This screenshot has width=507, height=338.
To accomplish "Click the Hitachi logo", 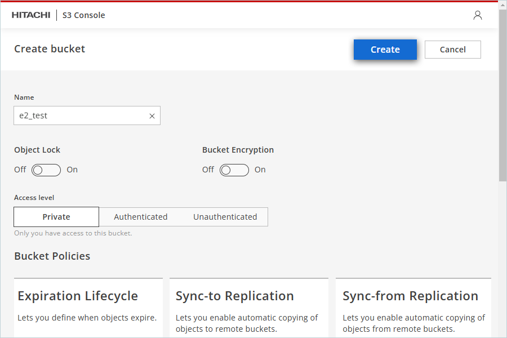I will pos(31,15).
